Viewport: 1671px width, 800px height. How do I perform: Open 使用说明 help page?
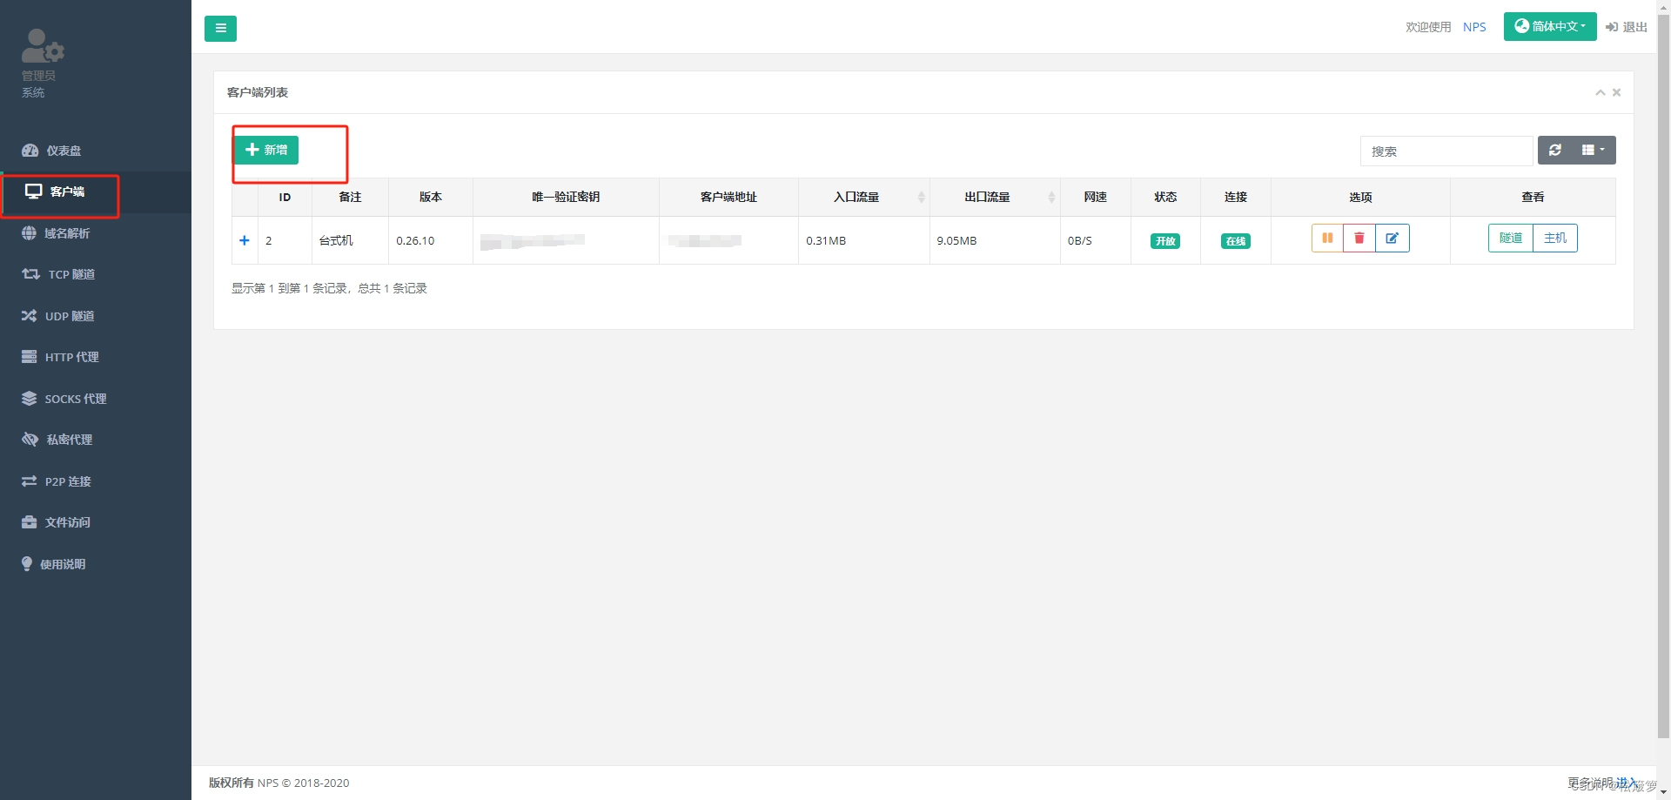[x=96, y=564]
